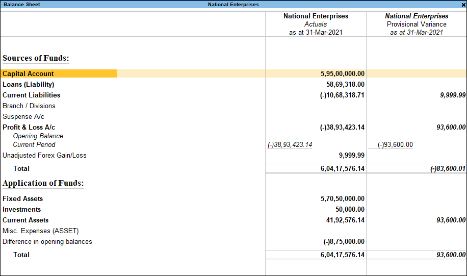This screenshot has width=467, height=276.
Task: Select Unadjusted Forex Gain/Loss row
Action: 44,155
